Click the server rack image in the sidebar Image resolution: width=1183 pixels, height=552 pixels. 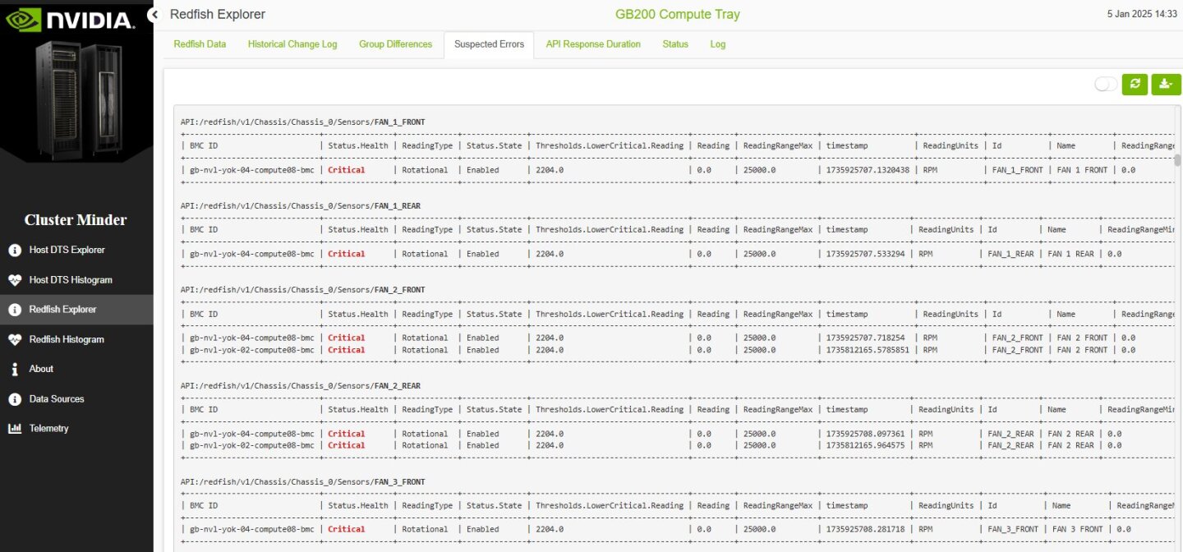pos(76,97)
